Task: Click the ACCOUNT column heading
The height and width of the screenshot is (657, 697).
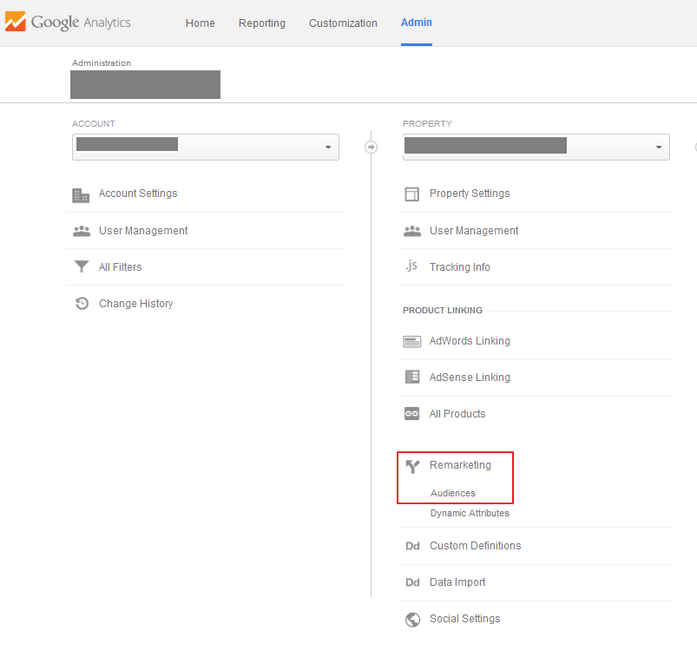Action: [94, 123]
